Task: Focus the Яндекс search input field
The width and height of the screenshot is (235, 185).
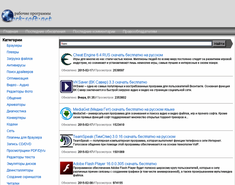Action: pos(136,44)
